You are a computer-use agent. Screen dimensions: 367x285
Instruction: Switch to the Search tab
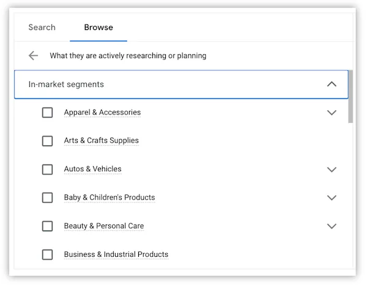pos(42,28)
